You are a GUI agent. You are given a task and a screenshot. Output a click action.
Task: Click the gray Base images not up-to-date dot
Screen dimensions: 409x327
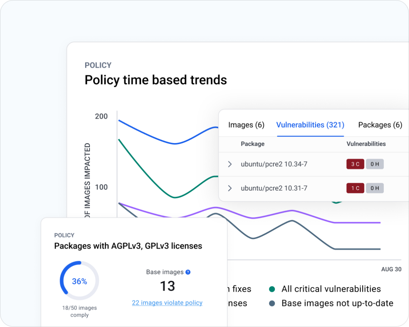(x=272, y=303)
